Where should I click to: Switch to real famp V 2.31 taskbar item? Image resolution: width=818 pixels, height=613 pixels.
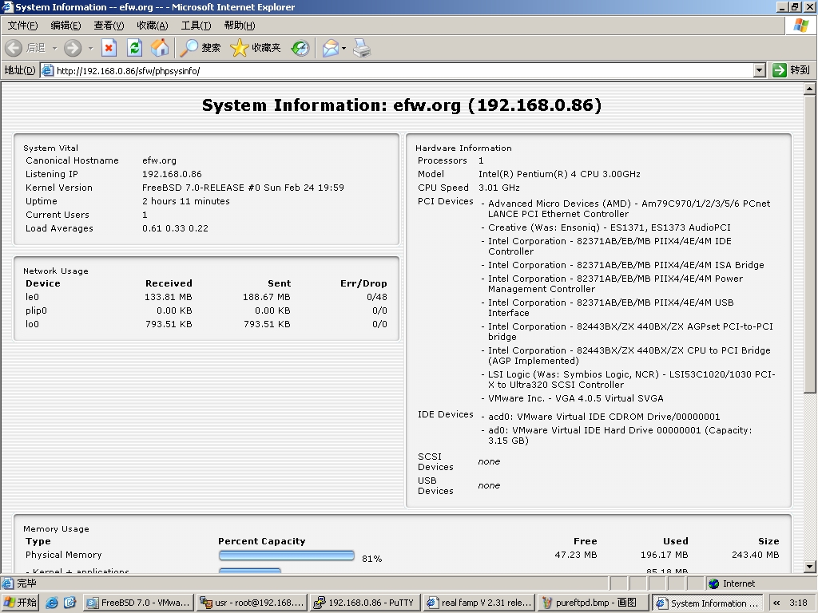click(x=479, y=603)
